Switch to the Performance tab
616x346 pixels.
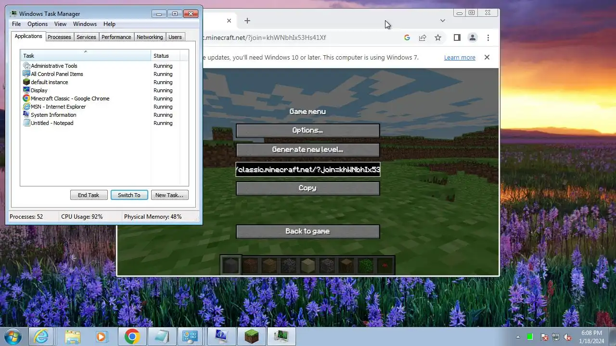(x=116, y=37)
